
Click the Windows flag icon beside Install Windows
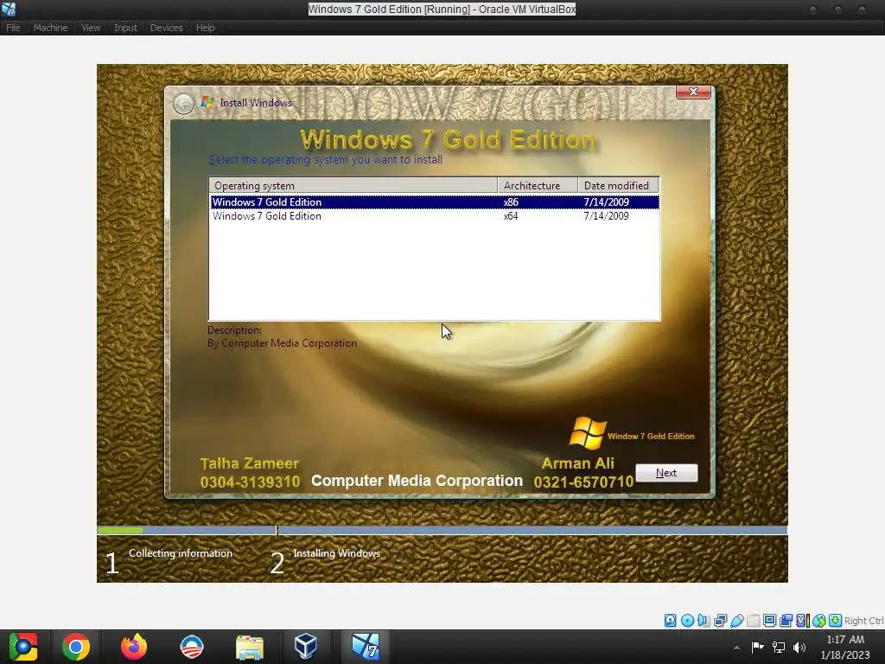tap(207, 102)
